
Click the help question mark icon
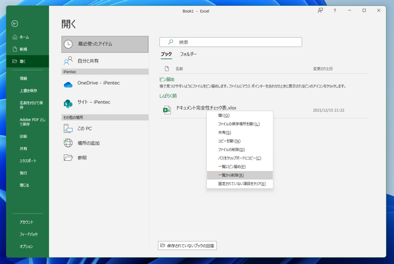pos(335,10)
